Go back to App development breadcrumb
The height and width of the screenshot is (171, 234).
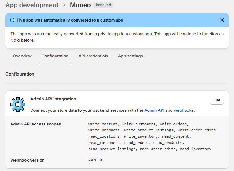tap(32, 5)
